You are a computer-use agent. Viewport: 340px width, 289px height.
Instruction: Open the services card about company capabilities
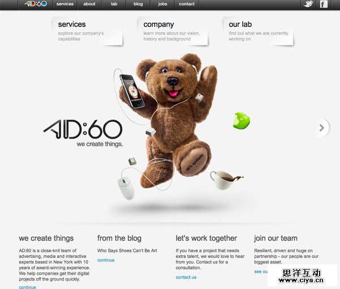[x=88, y=31]
